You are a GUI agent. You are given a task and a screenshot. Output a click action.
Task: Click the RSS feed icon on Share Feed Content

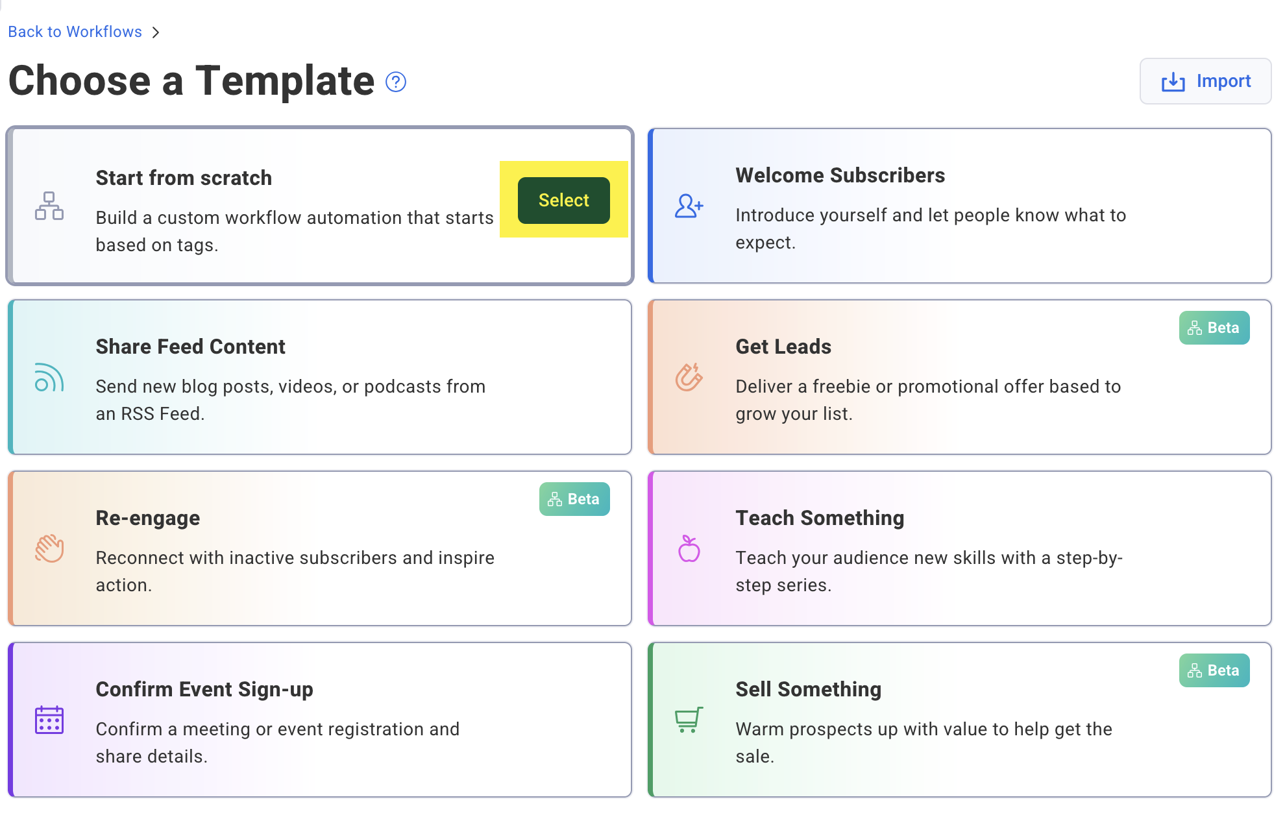pyautogui.click(x=49, y=377)
